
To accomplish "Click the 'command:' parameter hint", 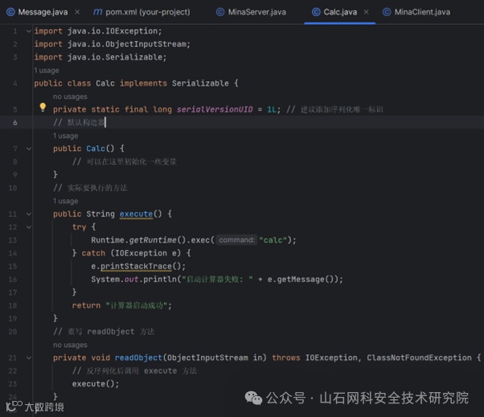I will [x=236, y=240].
